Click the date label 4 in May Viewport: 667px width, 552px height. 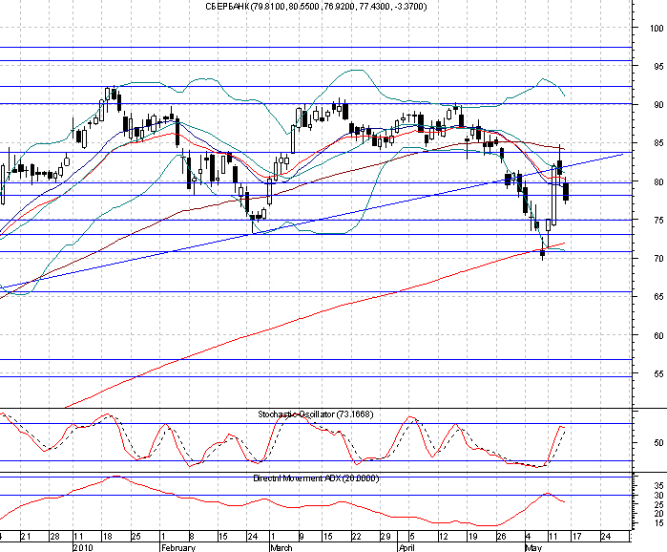click(x=528, y=537)
